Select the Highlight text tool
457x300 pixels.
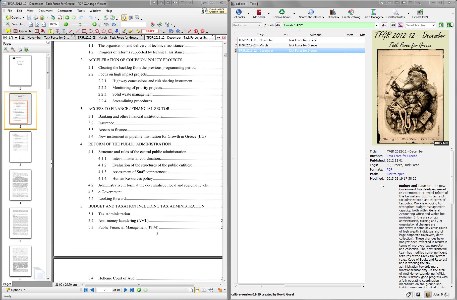[x=51, y=31]
